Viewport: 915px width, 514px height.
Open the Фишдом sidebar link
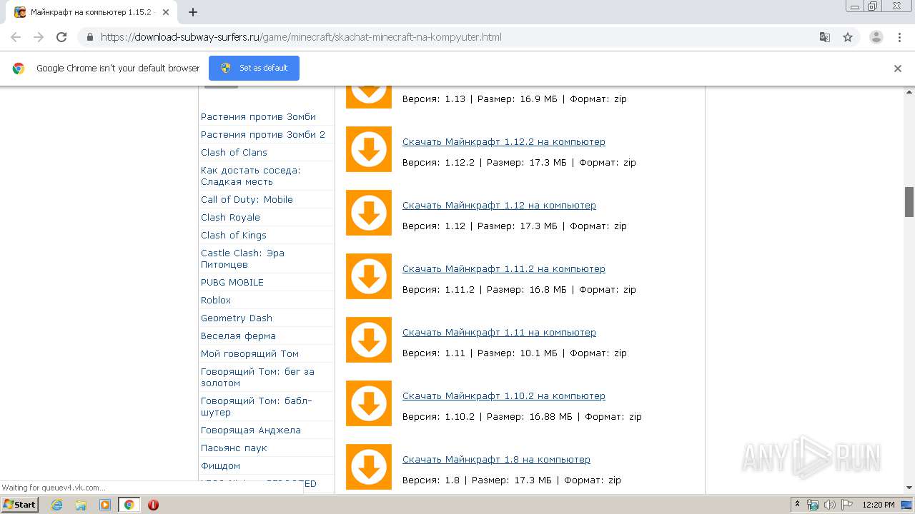(220, 465)
